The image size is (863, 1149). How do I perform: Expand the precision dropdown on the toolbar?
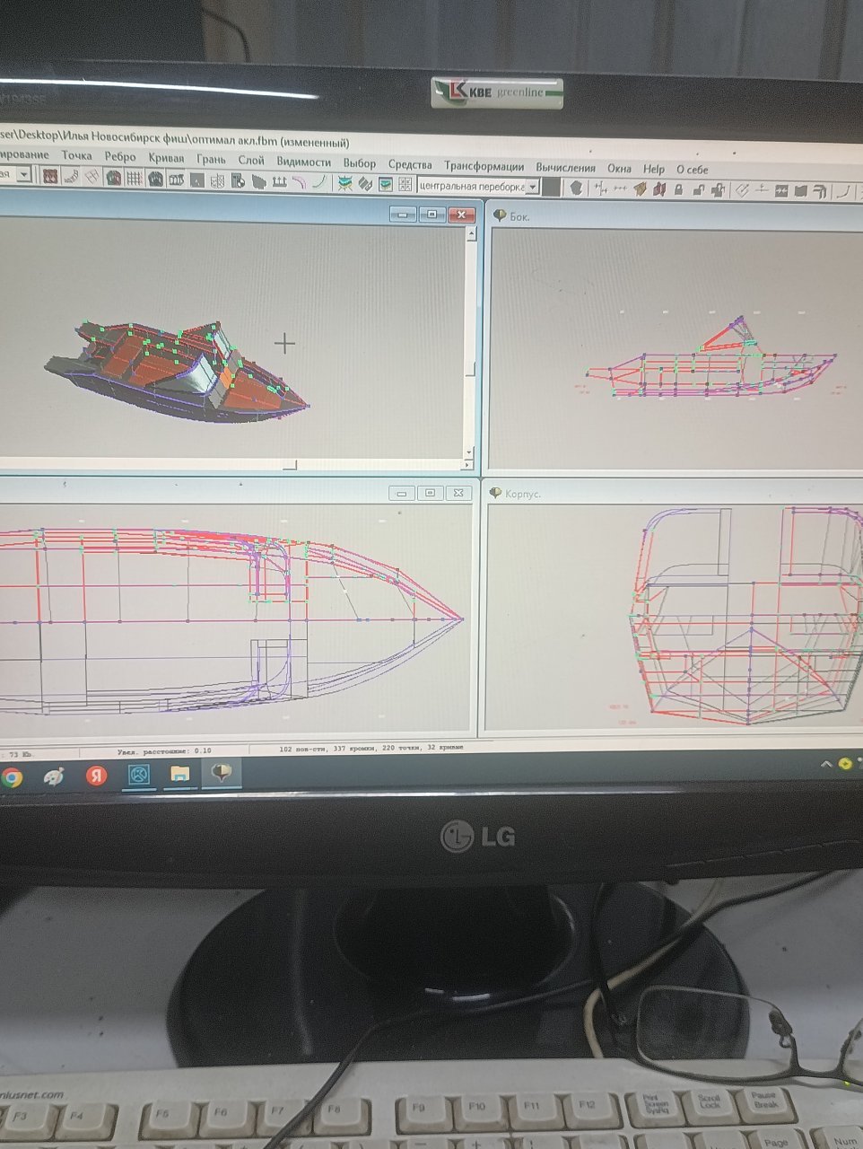(x=25, y=176)
